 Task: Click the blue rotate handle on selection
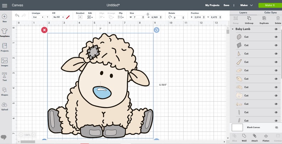tap(157, 30)
